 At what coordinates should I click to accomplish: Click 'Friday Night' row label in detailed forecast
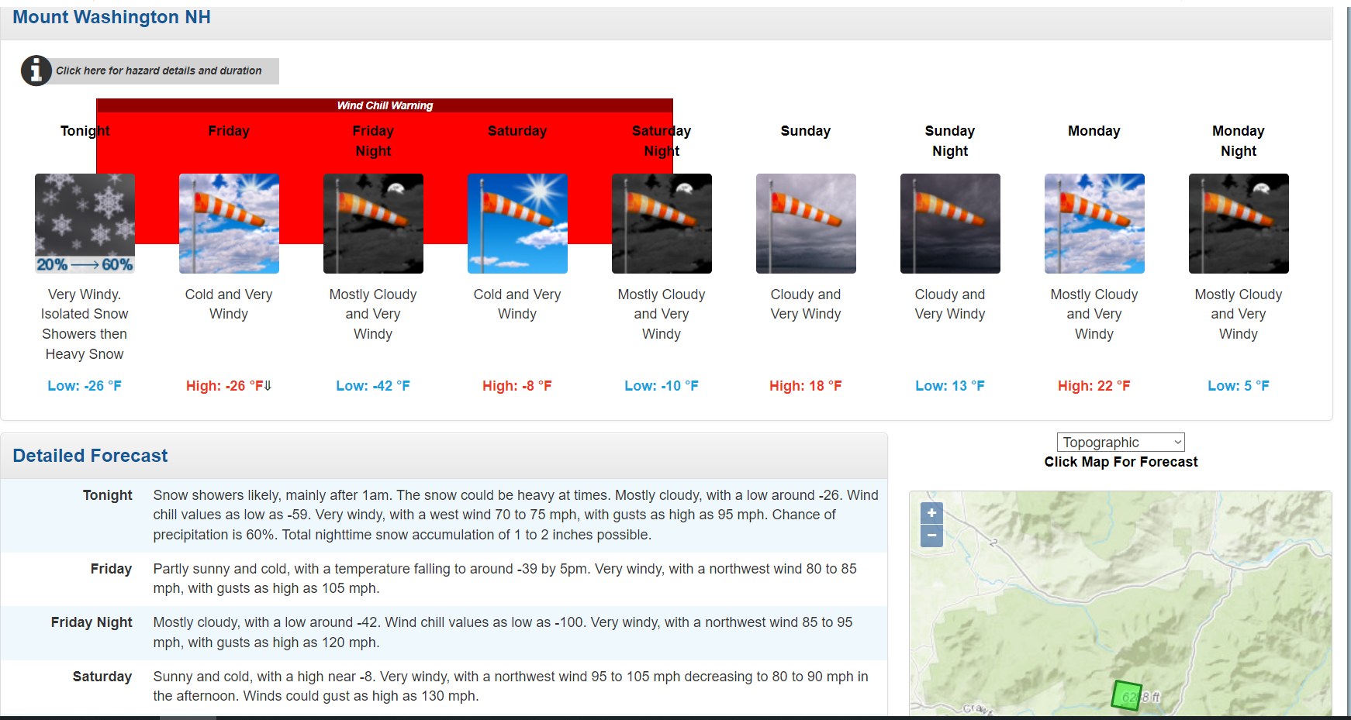click(x=92, y=622)
